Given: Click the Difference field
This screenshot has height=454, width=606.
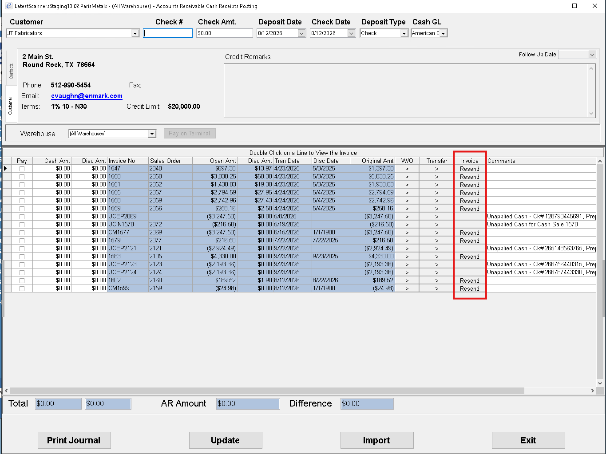Looking at the screenshot, I should click(367, 404).
